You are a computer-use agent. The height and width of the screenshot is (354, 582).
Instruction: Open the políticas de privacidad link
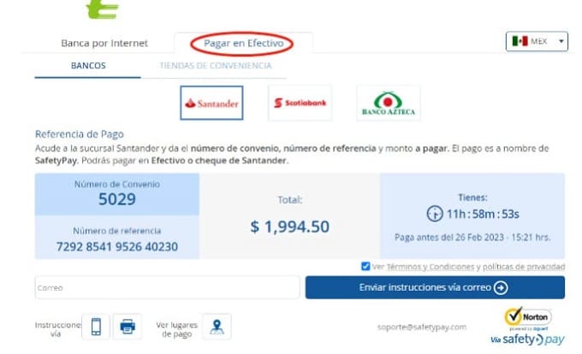click(x=524, y=267)
